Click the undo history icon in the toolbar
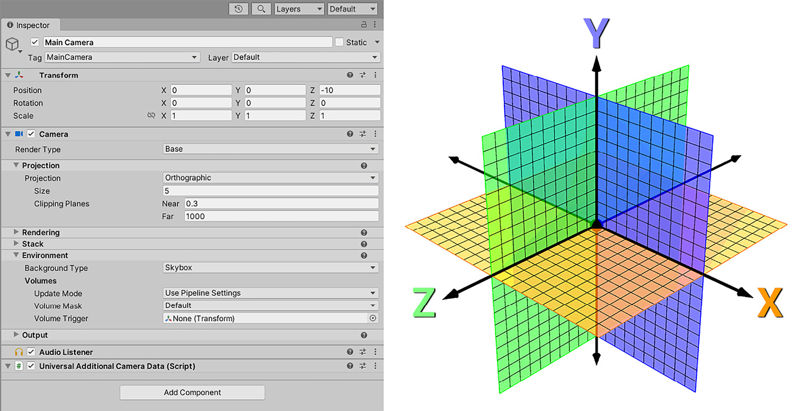Viewport: 811px width, 411px height. pyautogui.click(x=239, y=9)
